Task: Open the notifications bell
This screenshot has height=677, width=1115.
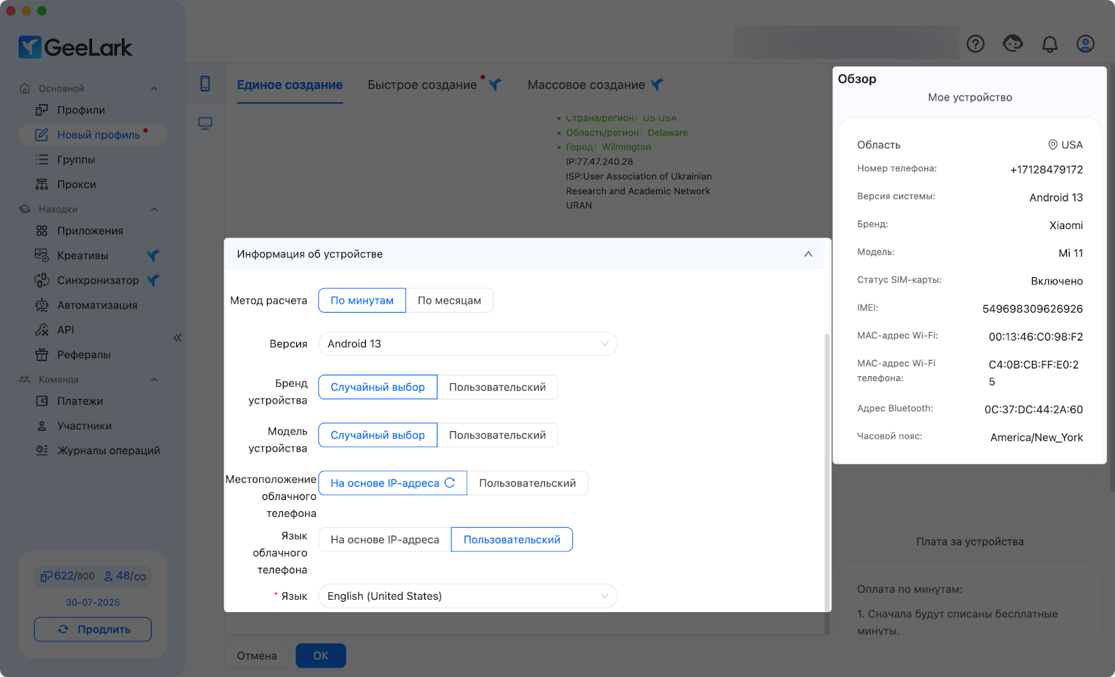Action: pos(1049,44)
